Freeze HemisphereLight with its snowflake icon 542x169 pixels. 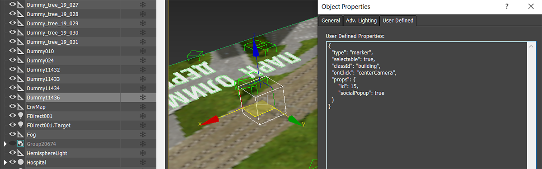tap(143, 153)
